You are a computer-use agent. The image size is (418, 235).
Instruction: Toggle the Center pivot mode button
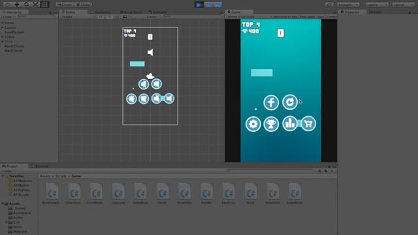[x=65, y=5]
